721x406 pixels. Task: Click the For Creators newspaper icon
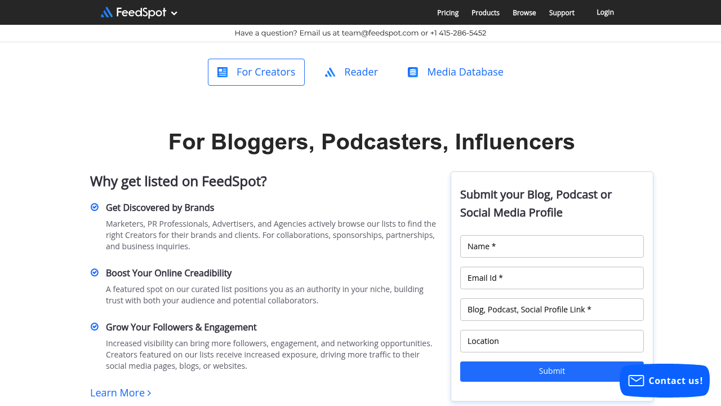point(222,72)
